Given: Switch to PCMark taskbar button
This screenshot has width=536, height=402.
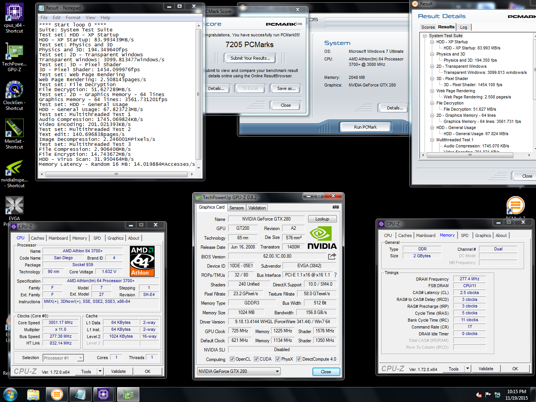Looking at the screenshot, I should (x=57, y=394).
